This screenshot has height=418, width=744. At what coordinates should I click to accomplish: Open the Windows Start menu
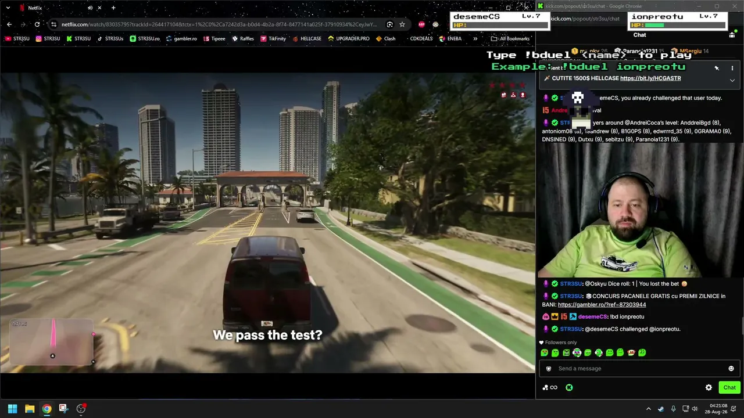click(12, 409)
